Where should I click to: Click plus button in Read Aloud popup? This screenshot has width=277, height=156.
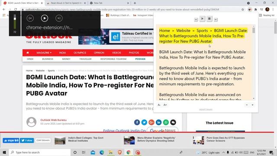(x=253, y=105)
